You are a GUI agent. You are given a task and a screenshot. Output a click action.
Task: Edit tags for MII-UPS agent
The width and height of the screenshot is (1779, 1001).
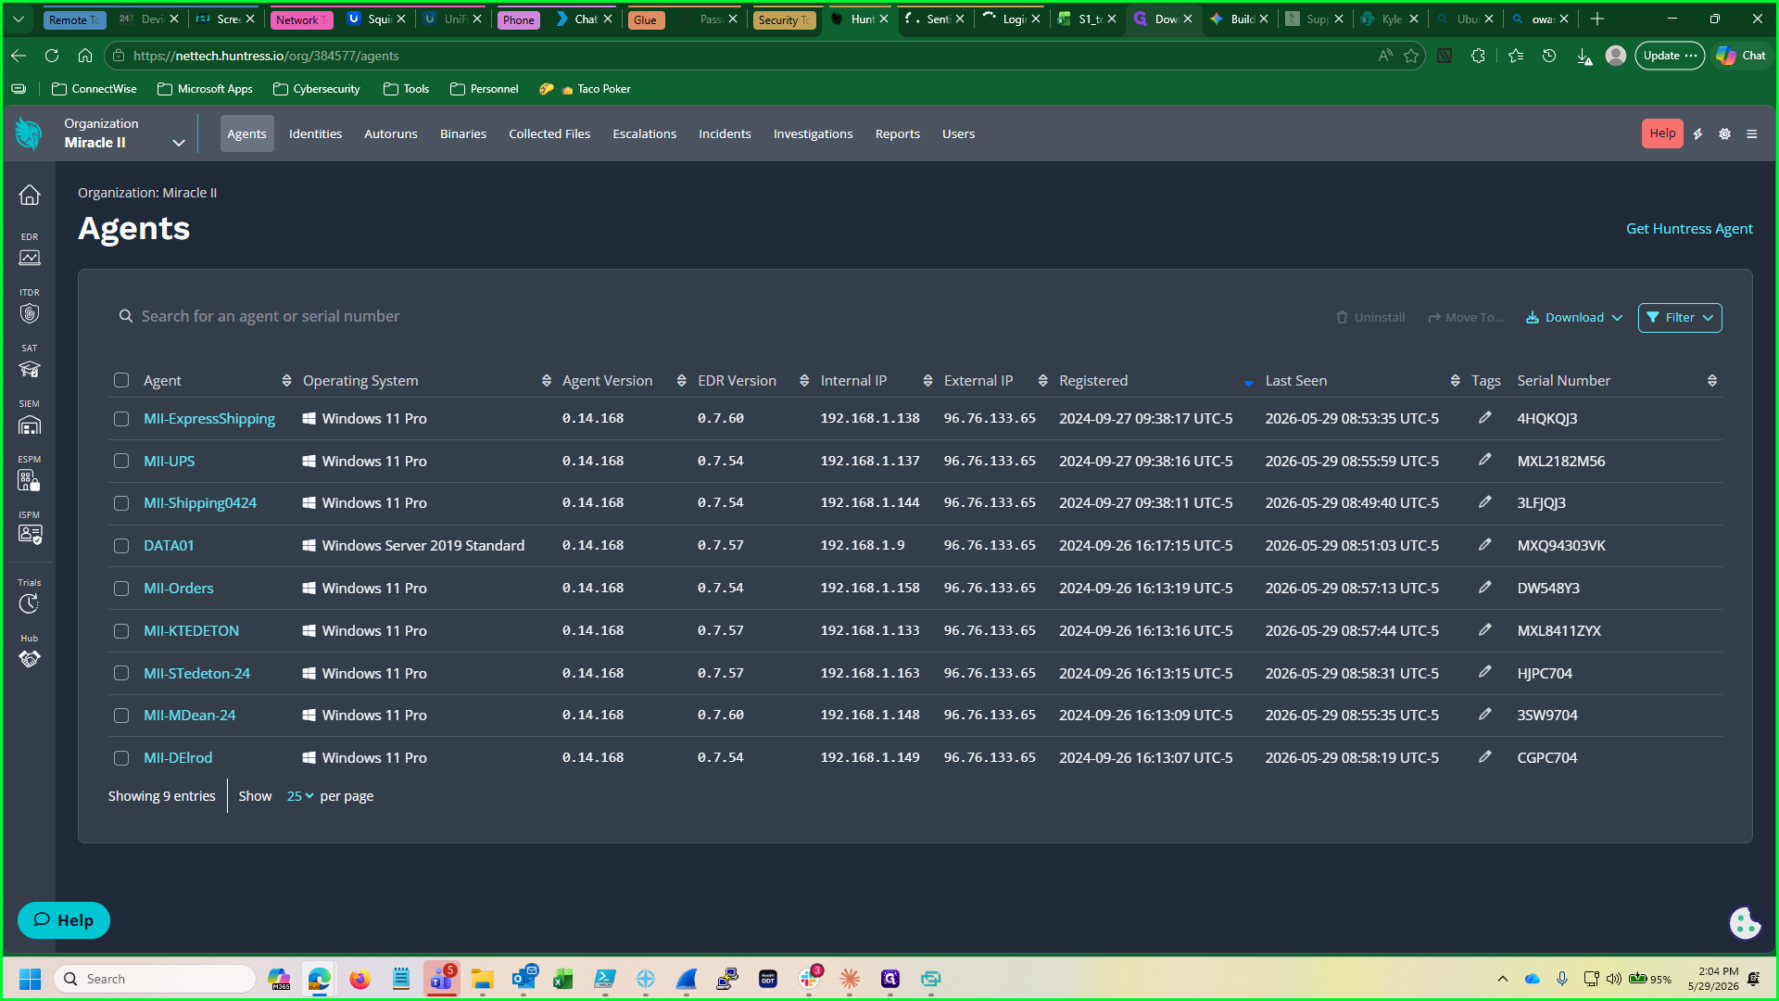pyautogui.click(x=1484, y=460)
